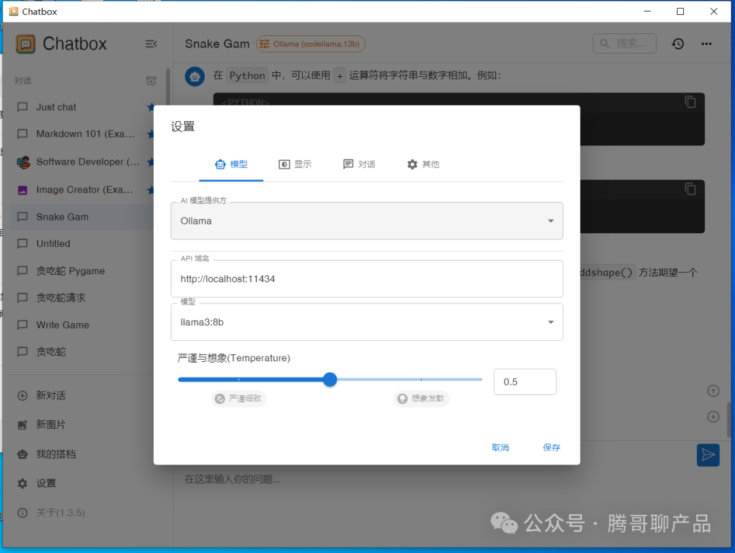Click the Image Creator purple picture icon
Screen dimensions: 735x553
[22, 190]
